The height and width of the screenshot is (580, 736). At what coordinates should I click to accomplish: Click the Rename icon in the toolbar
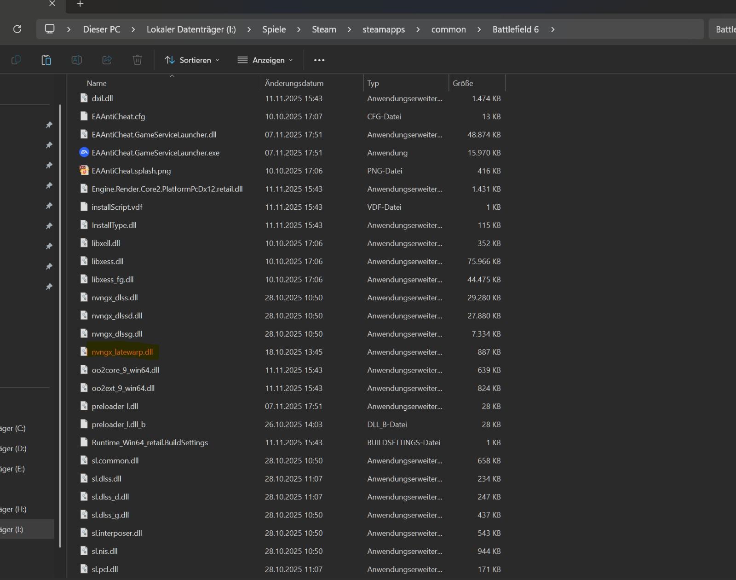click(x=76, y=60)
